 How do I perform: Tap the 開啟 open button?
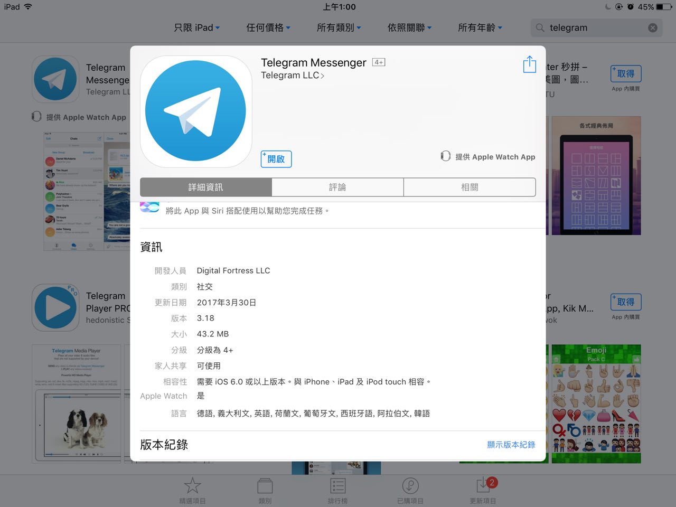coord(276,159)
